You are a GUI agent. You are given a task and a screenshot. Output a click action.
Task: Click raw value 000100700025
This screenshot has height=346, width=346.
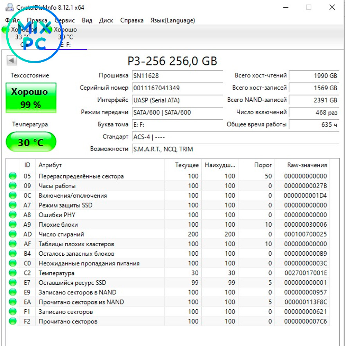tap(306, 234)
